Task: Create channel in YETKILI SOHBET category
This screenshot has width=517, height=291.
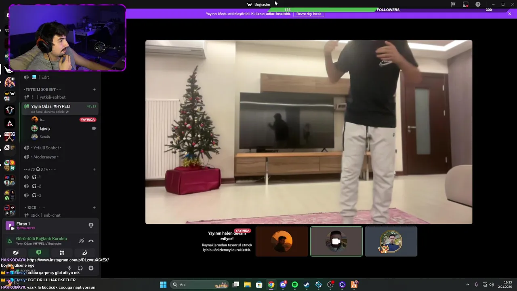Action: (94, 89)
